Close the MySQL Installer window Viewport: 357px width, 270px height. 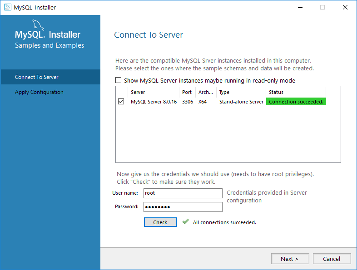click(x=345, y=7)
